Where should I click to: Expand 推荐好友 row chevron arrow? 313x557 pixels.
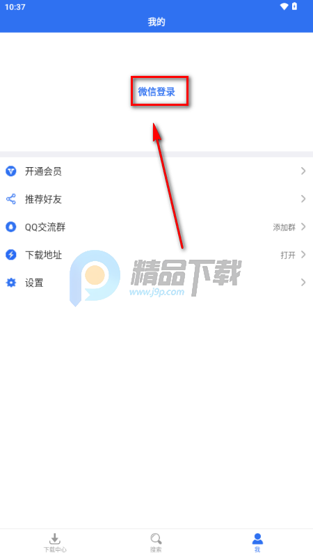pos(303,199)
